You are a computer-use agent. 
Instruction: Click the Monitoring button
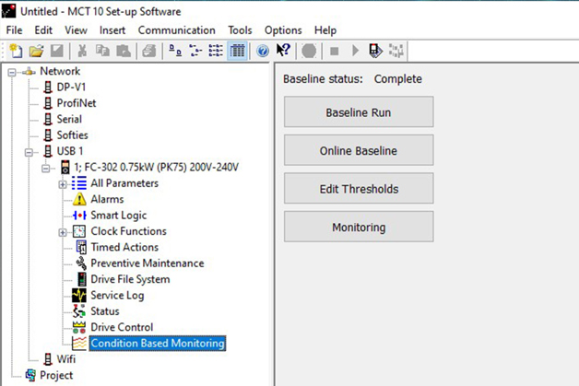coord(359,228)
